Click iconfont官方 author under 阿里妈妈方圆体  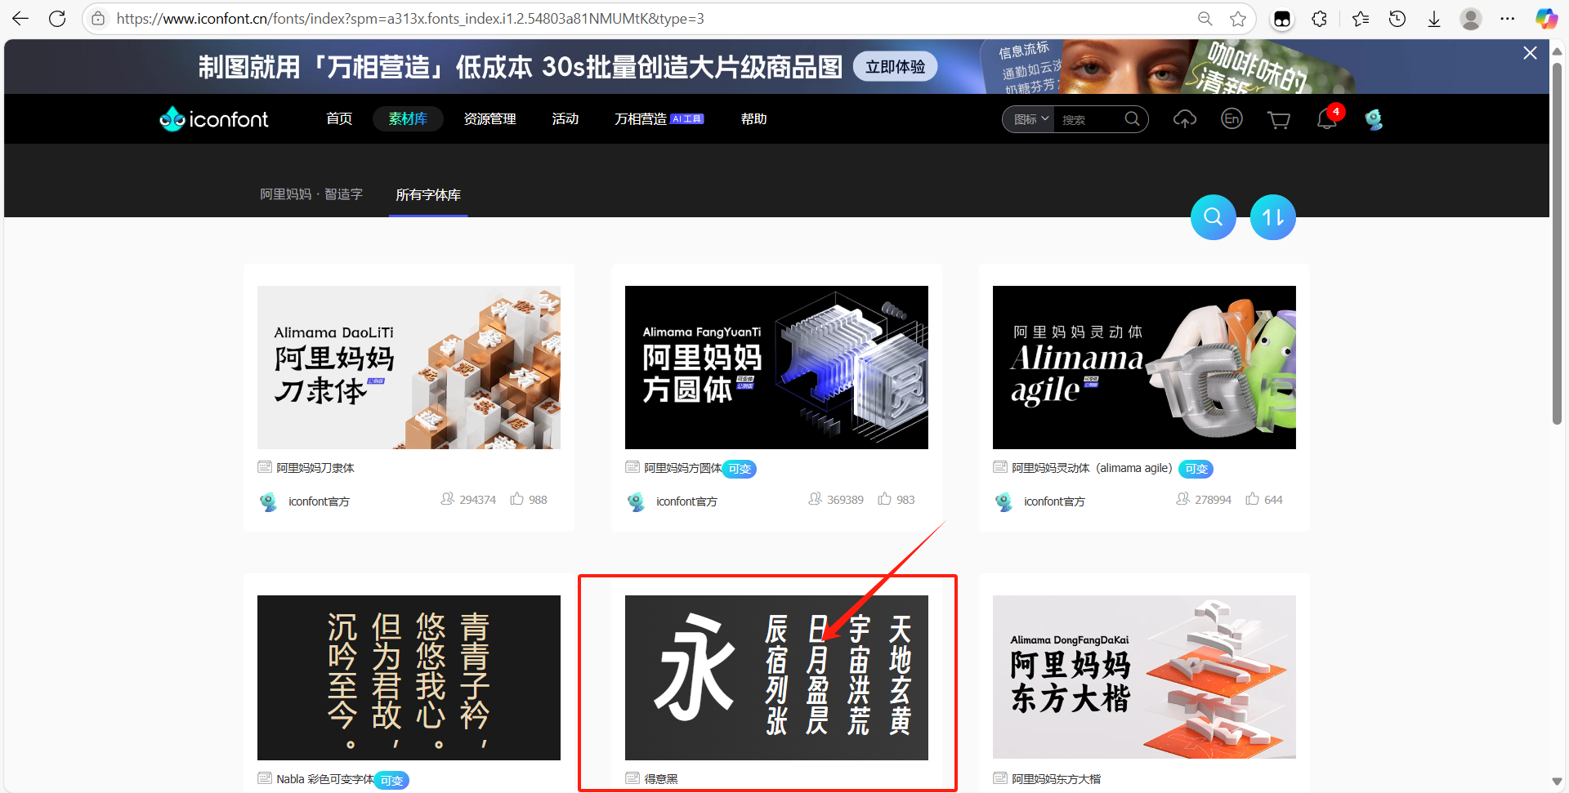pyautogui.click(x=686, y=501)
